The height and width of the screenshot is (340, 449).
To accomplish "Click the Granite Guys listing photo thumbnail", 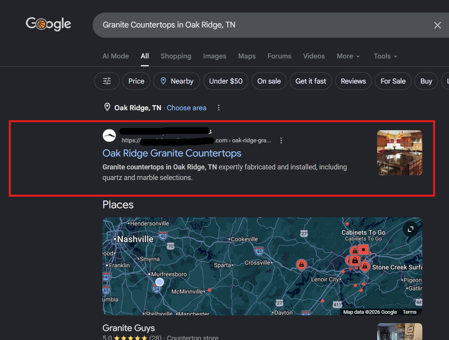I will [400, 331].
